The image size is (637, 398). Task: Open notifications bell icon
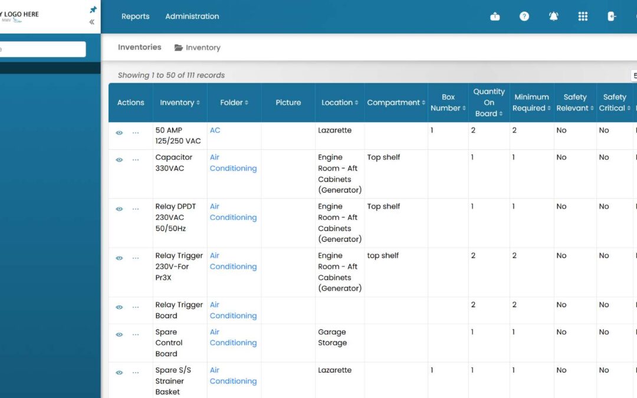(553, 17)
